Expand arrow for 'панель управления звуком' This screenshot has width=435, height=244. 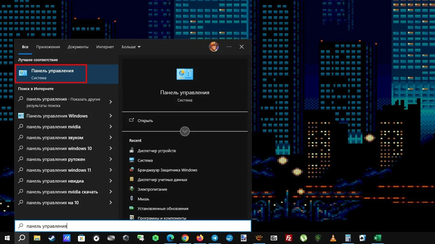(111, 138)
